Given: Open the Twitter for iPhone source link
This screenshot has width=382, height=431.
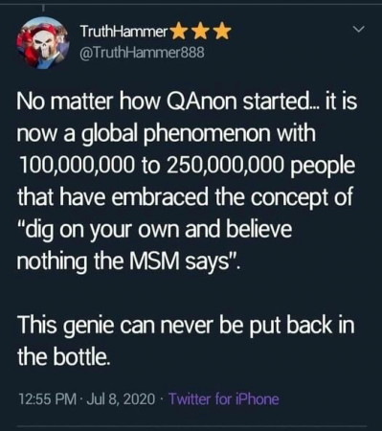Looking at the screenshot, I should click(x=223, y=398).
